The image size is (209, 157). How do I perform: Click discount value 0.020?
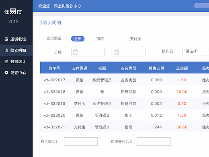(156, 80)
